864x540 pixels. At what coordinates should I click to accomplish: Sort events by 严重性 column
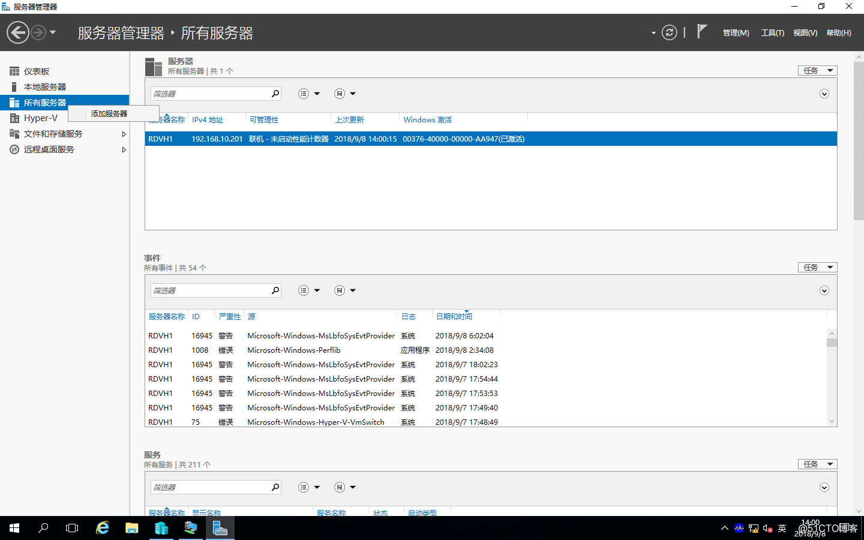pyautogui.click(x=230, y=317)
